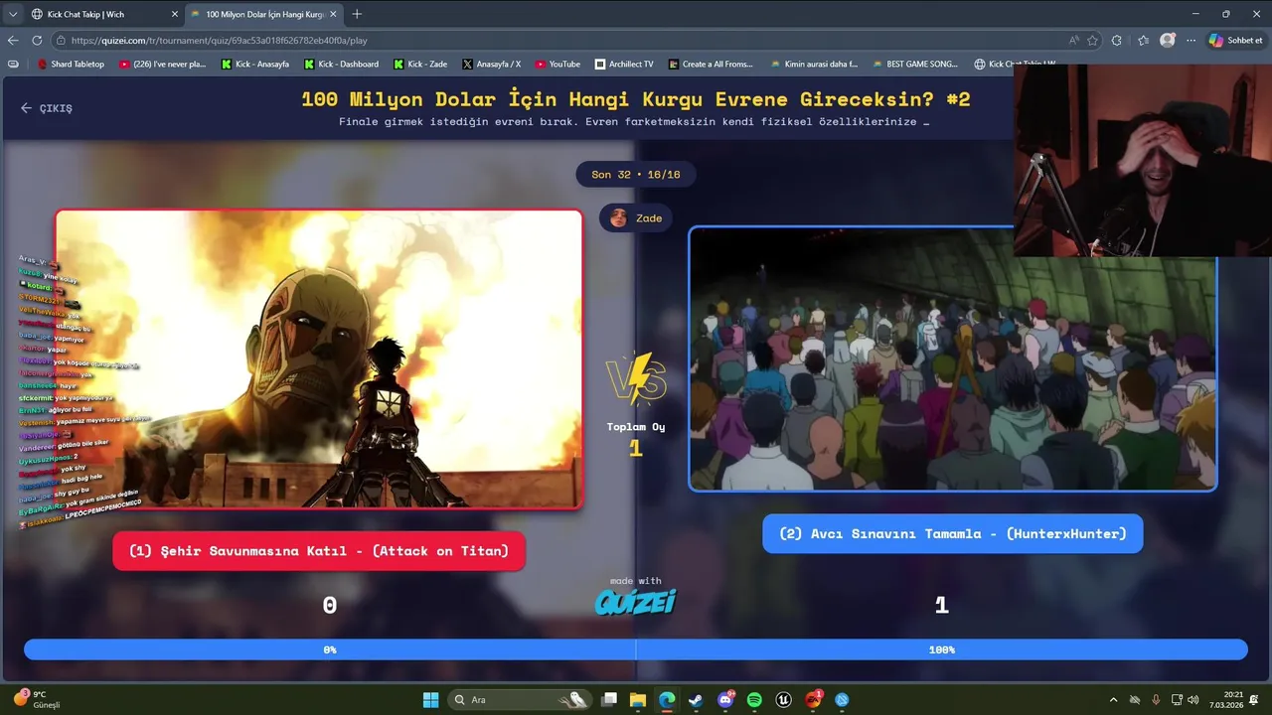1272x715 pixels.
Task: Click the quizei.com address bar
Action: (556, 41)
